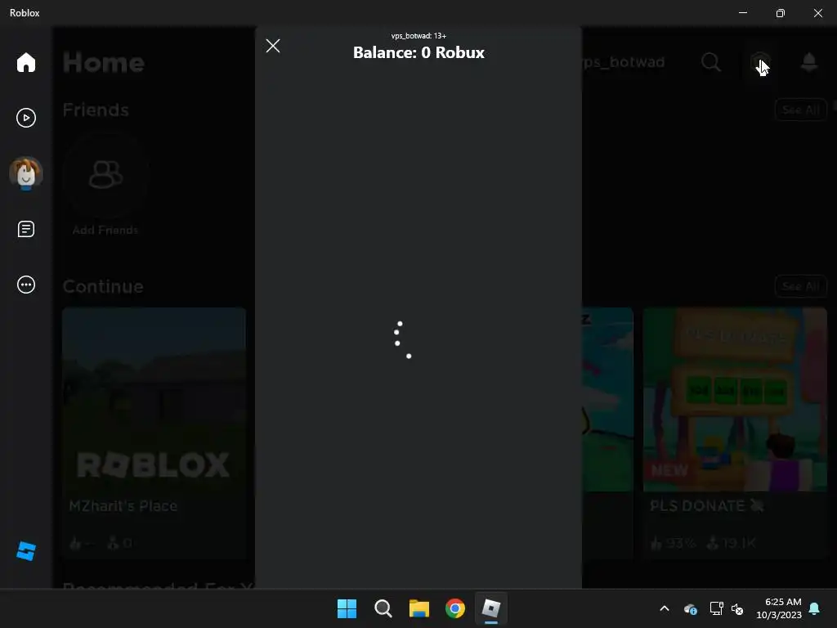Click the Balance: 0 Robux heading

[418, 52]
